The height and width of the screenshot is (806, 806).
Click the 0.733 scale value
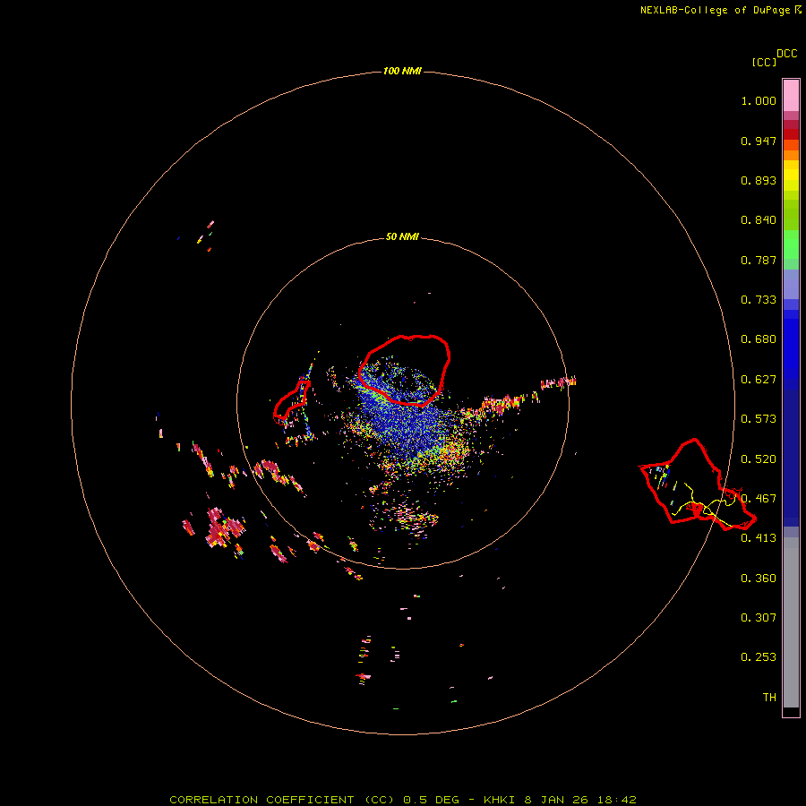(x=759, y=300)
